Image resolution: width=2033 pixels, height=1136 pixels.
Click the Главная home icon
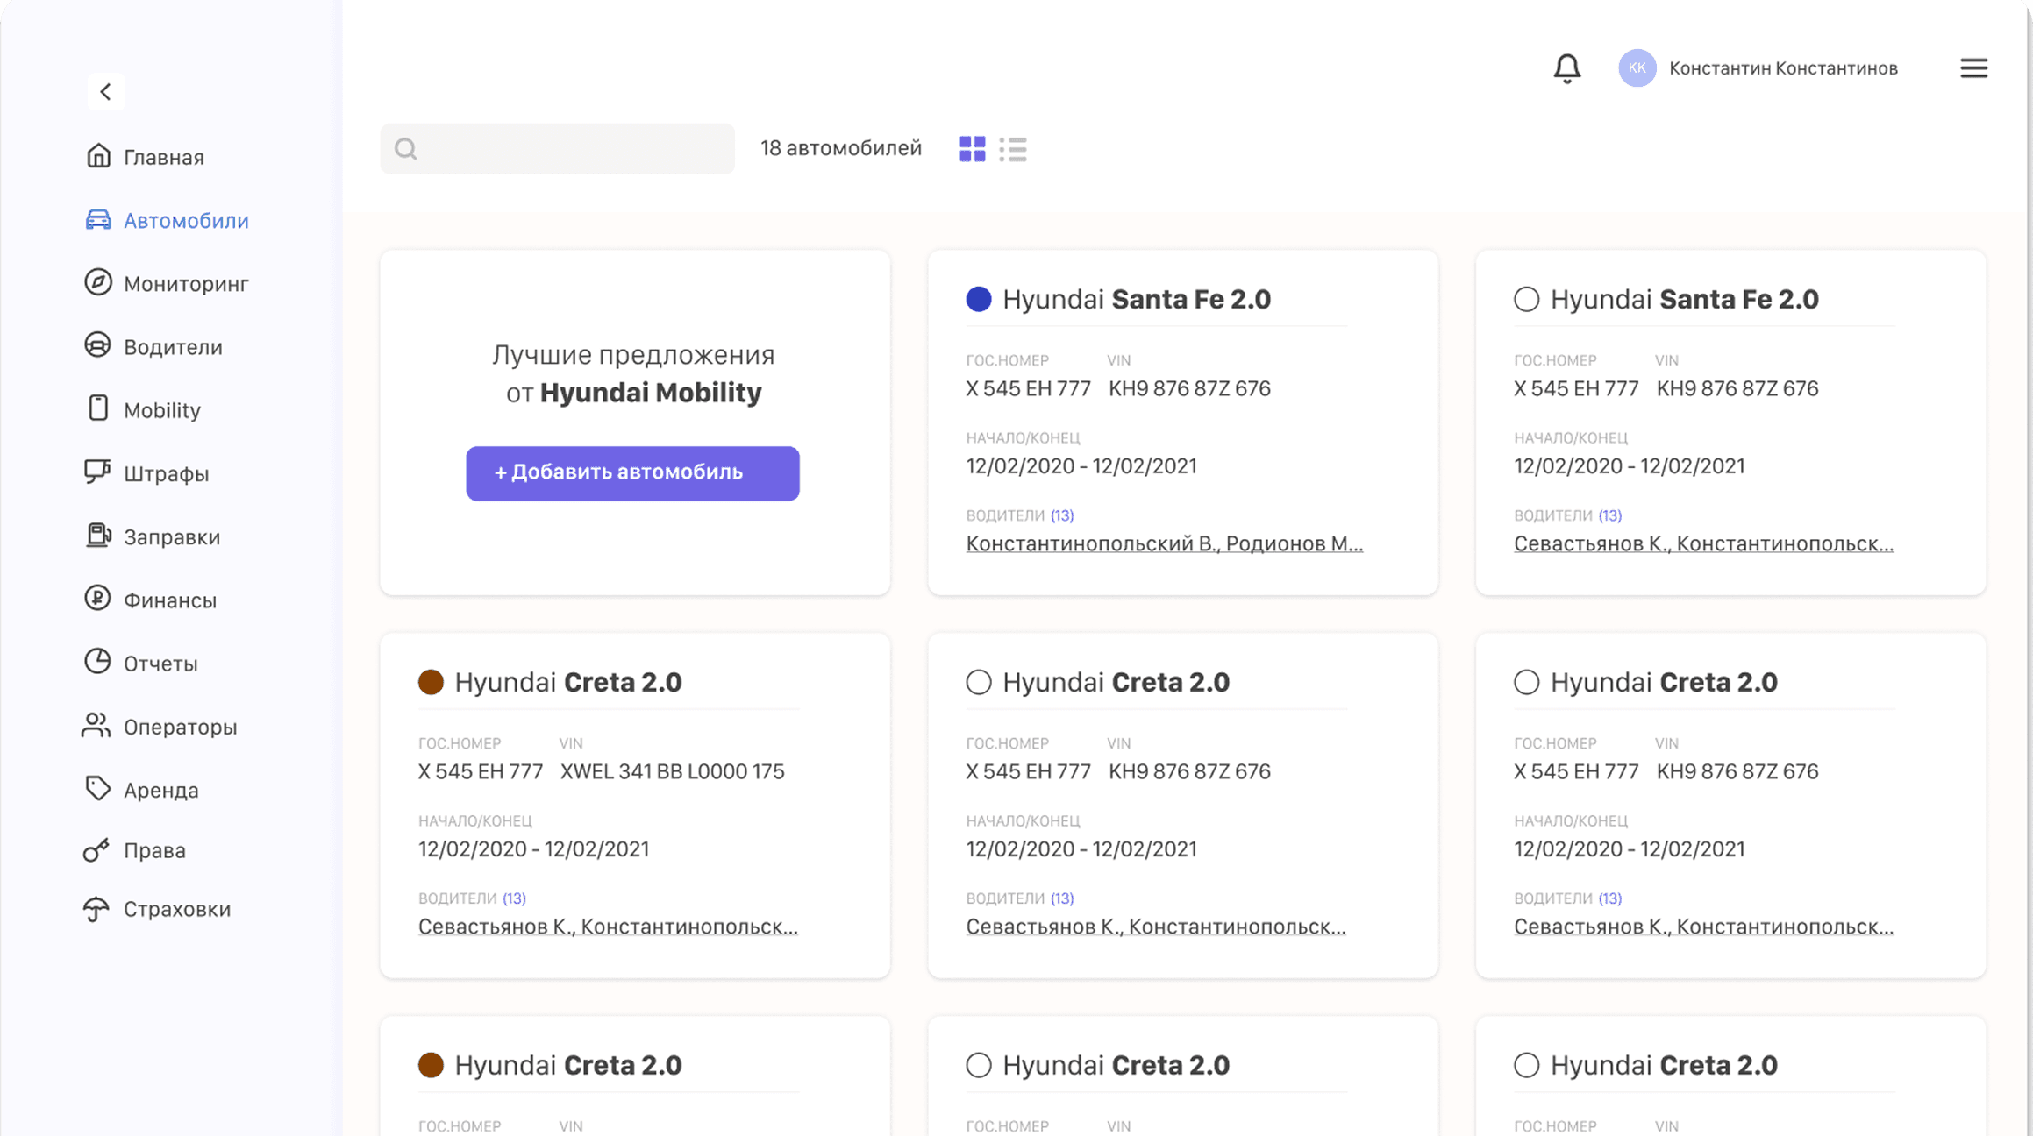pyautogui.click(x=98, y=156)
